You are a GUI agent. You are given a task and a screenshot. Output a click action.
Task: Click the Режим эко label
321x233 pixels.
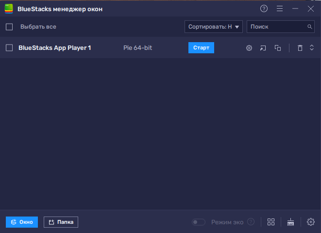coord(227,222)
